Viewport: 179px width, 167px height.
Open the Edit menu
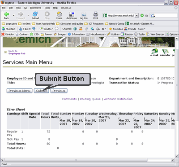click(11, 8)
